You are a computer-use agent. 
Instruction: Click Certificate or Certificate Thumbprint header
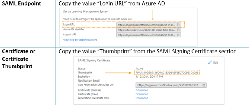pos(19,59)
